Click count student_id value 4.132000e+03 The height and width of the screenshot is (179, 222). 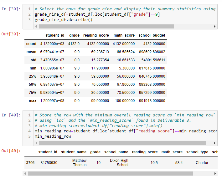pos(52,44)
